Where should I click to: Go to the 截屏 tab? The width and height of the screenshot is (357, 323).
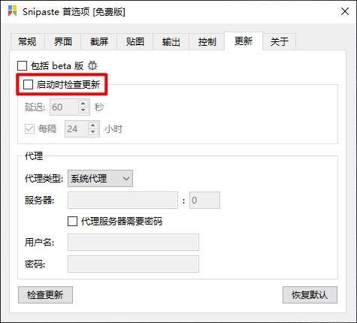tap(99, 41)
